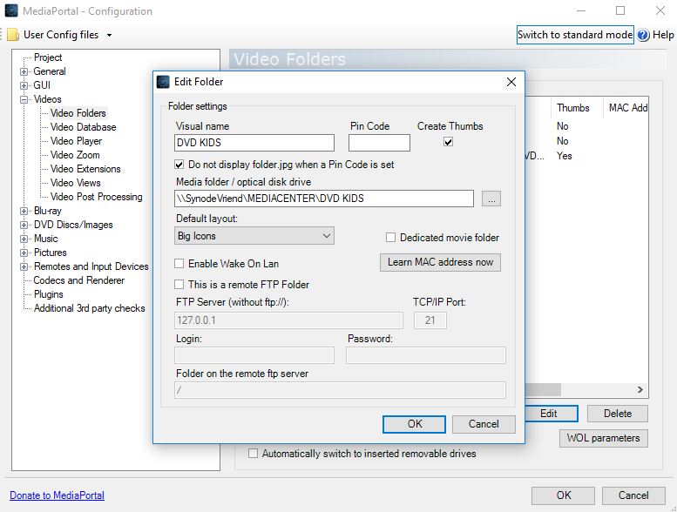Check the Enable Wake On Lan option
This screenshot has width=677, height=512.
[179, 264]
